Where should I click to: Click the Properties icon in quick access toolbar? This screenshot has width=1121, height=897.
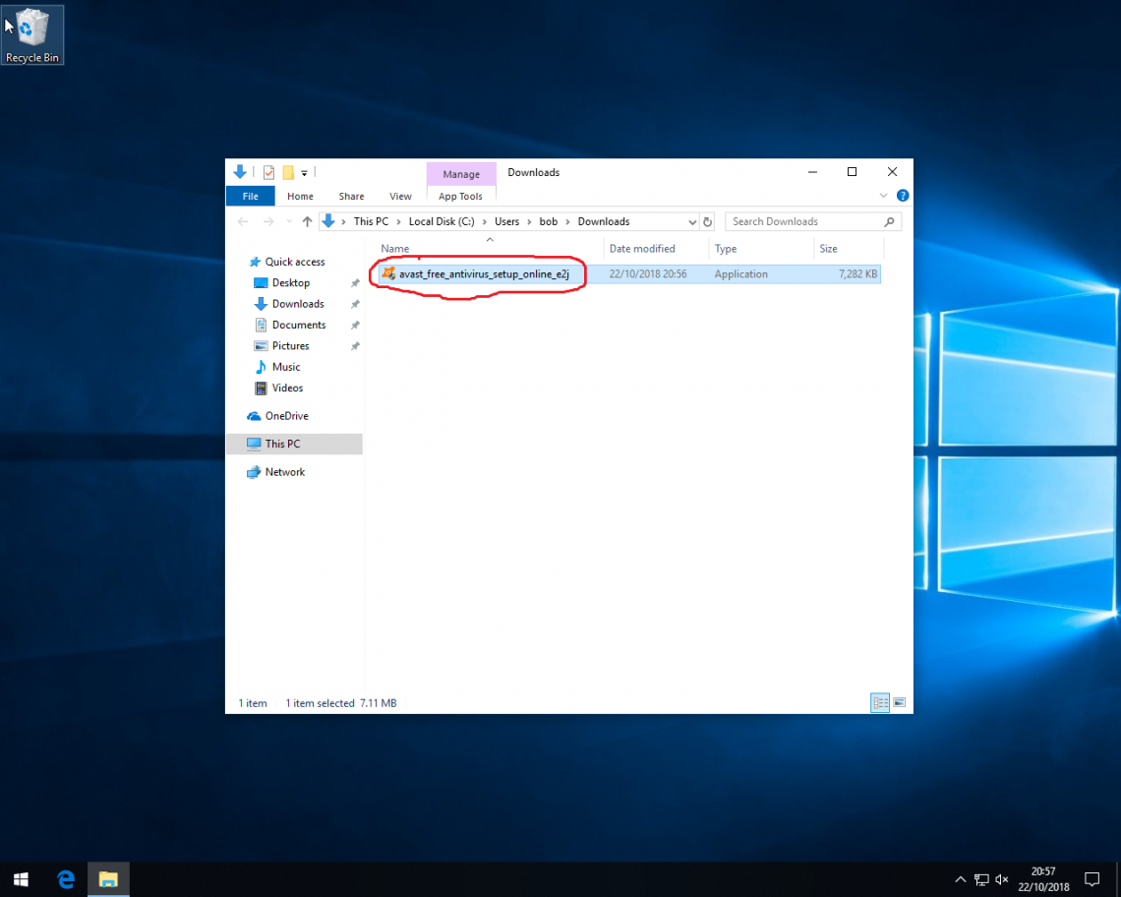click(268, 172)
